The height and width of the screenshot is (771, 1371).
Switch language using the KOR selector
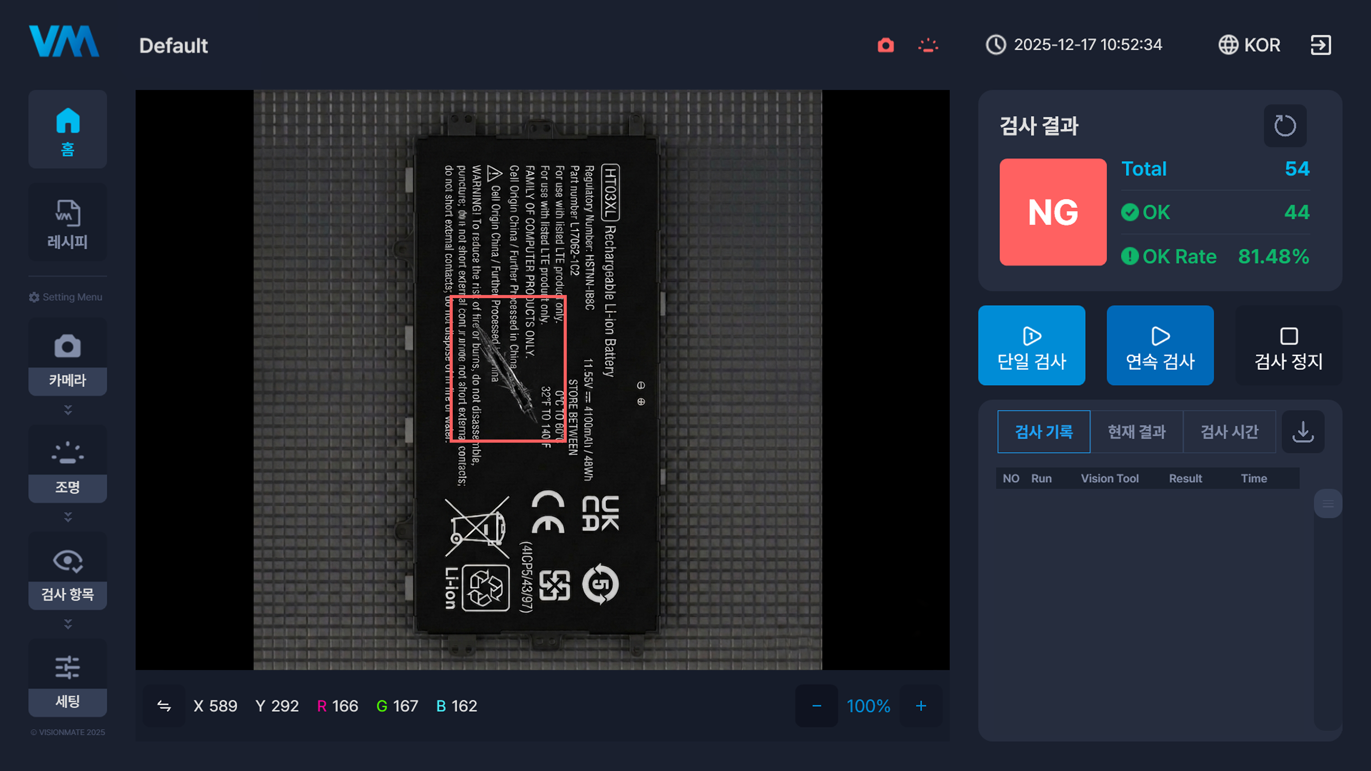pyautogui.click(x=1250, y=45)
